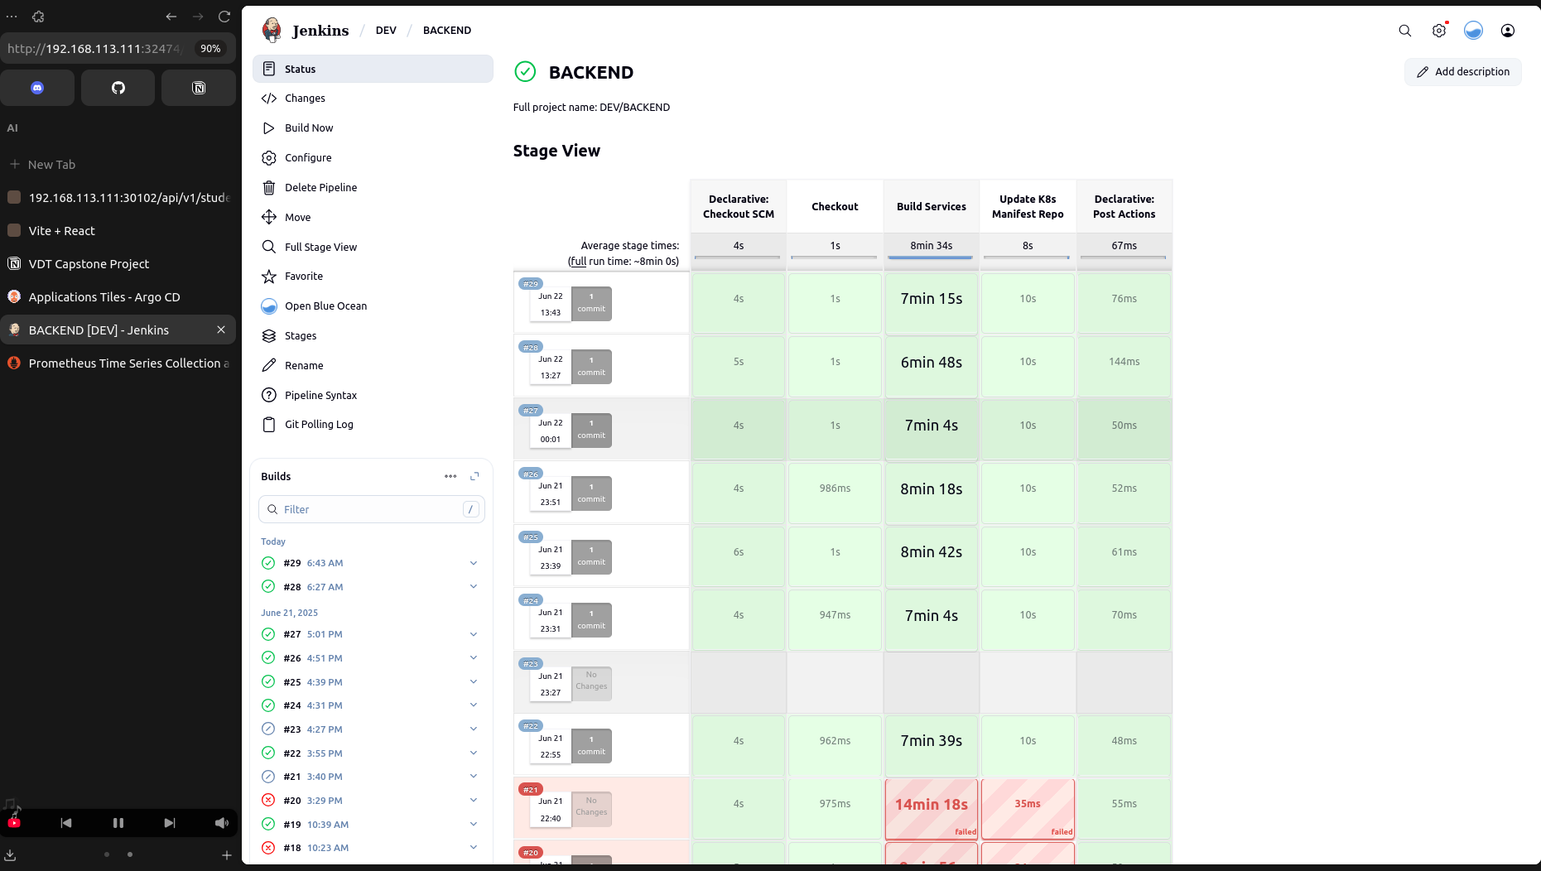Skip to previous media track
This screenshot has height=871, width=1541.
(x=66, y=823)
